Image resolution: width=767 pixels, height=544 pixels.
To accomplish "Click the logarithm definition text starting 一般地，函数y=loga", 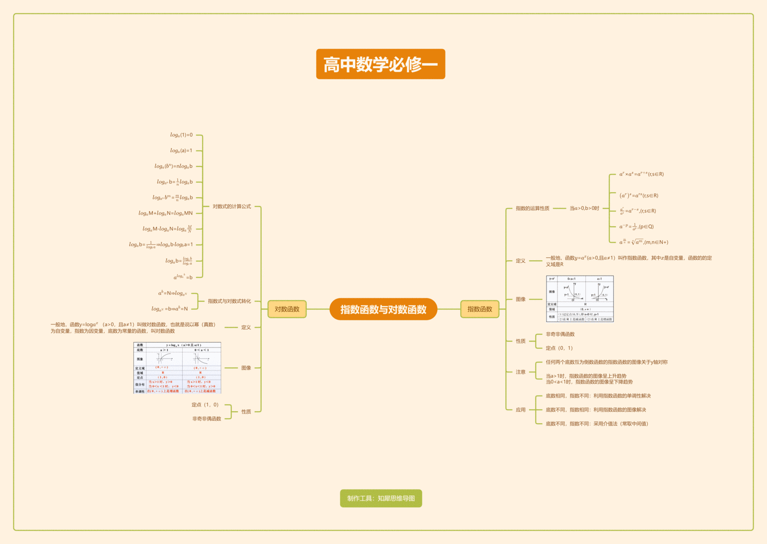I will click(x=134, y=328).
